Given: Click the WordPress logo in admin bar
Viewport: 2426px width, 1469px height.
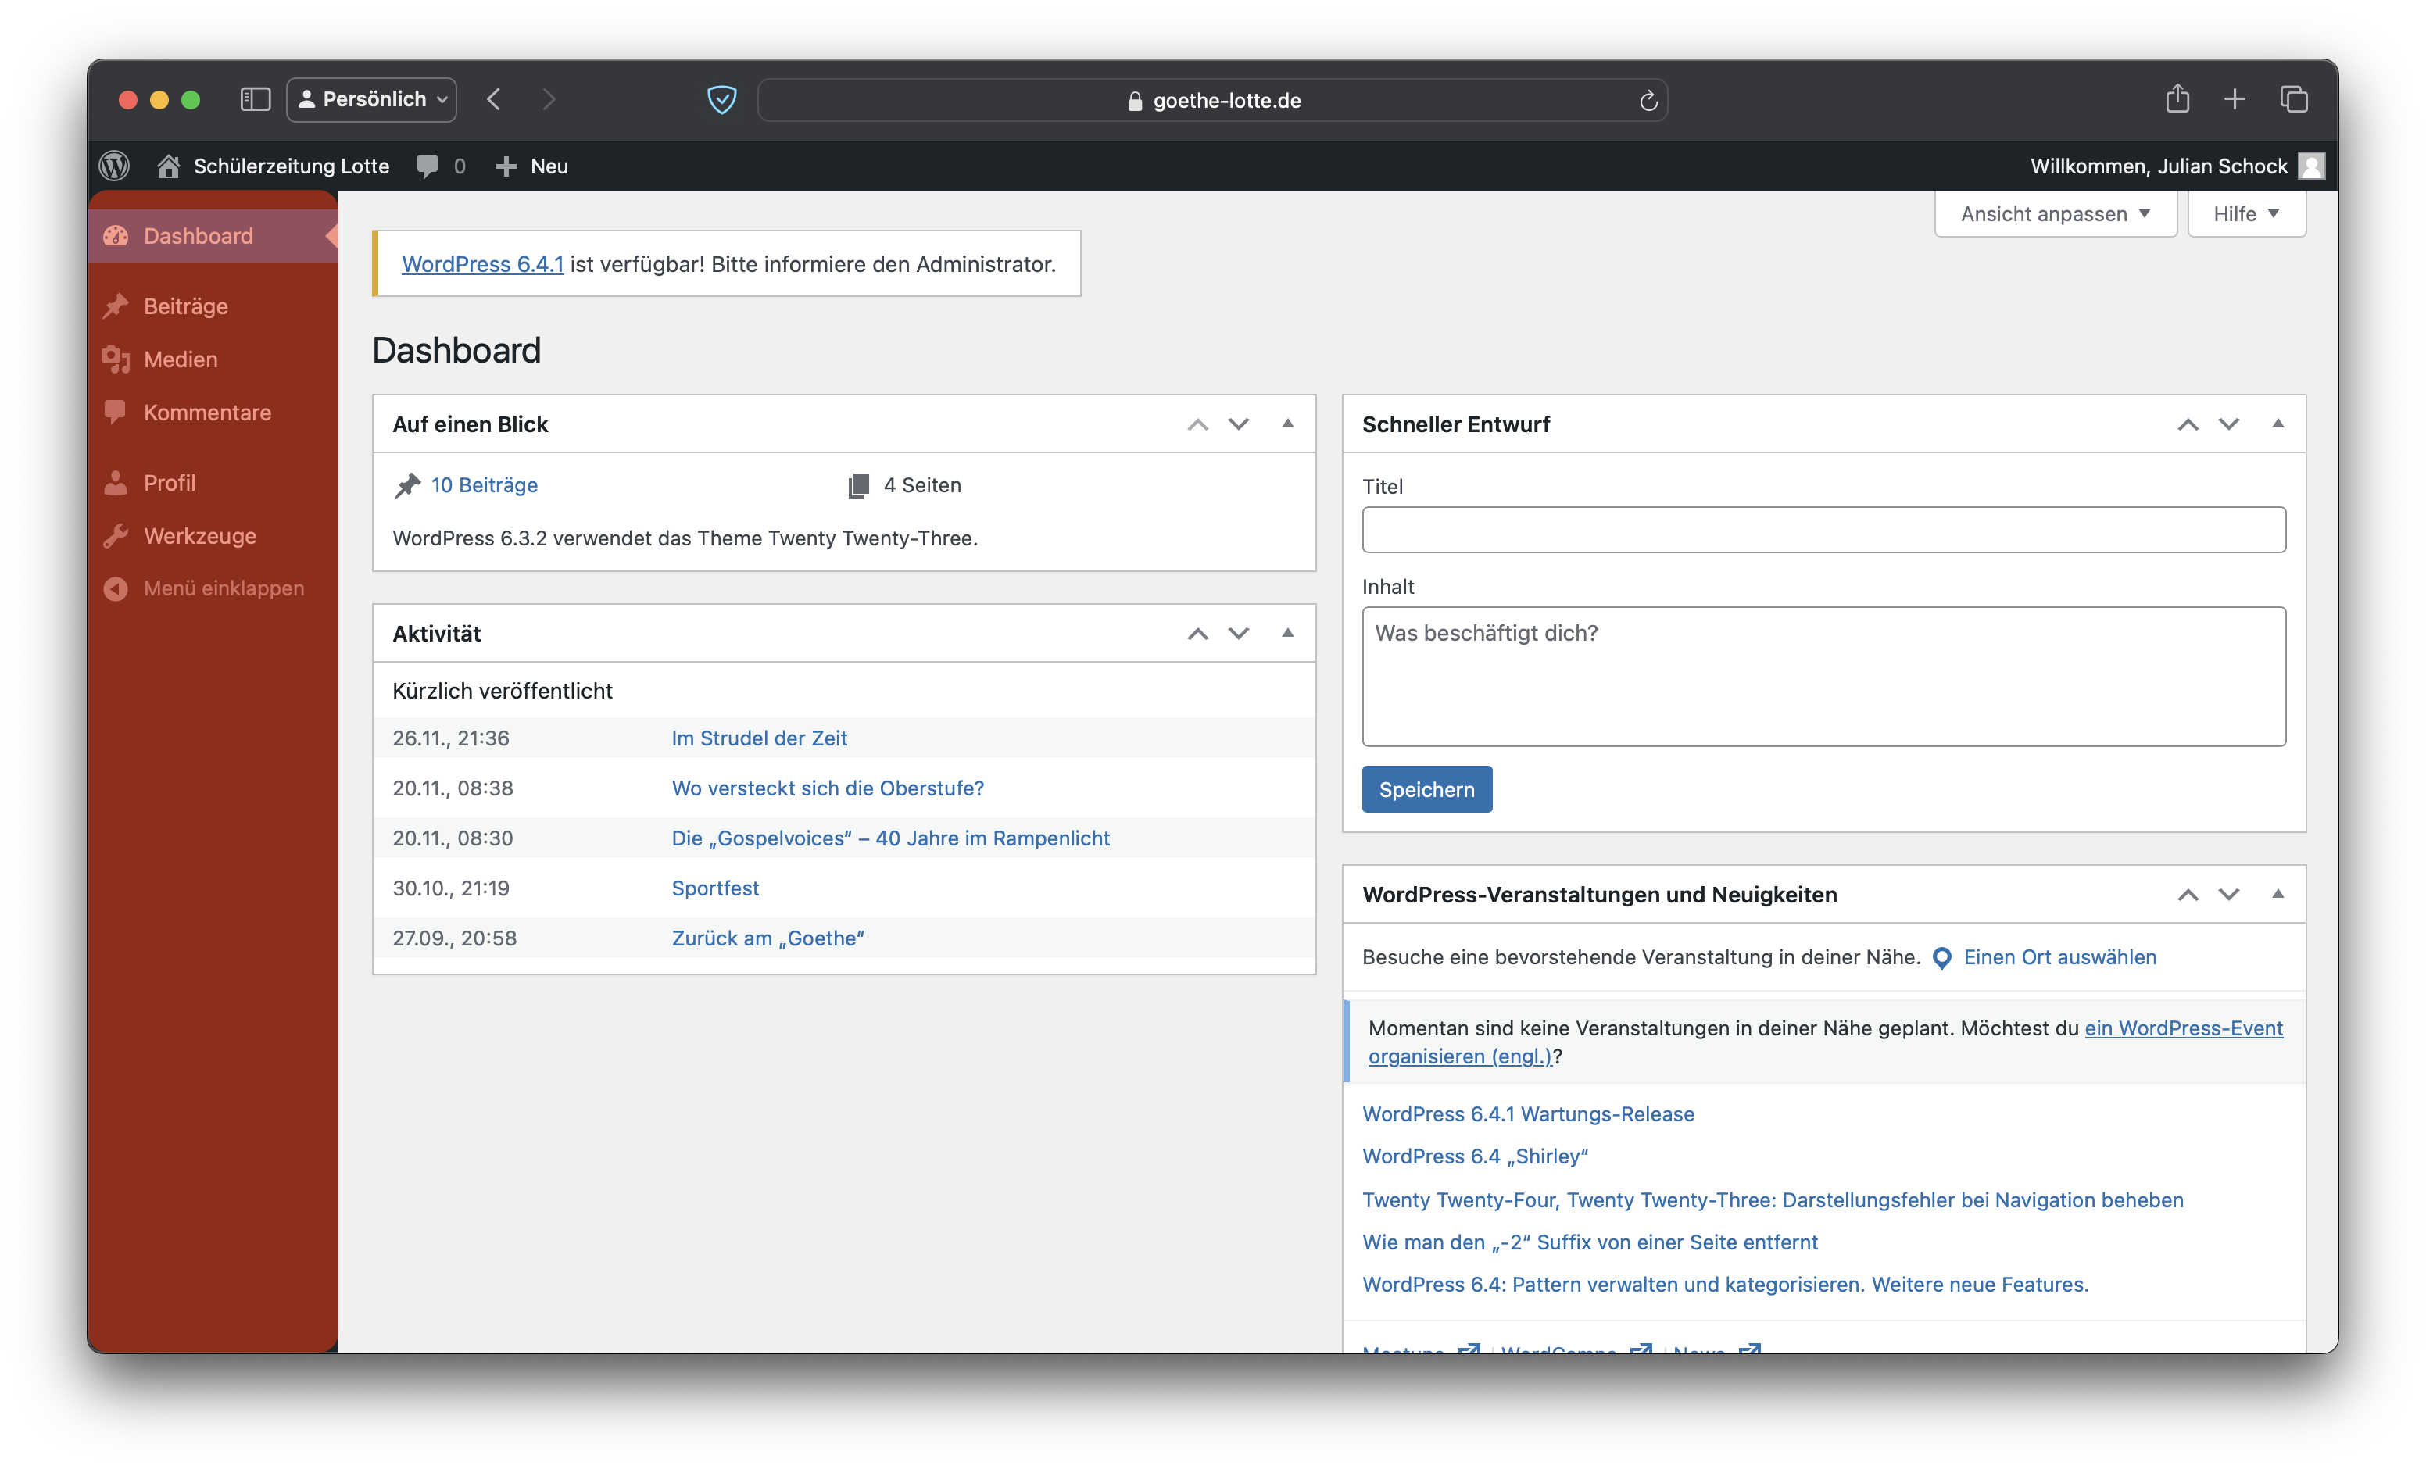Looking at the screenshot, I should click(x=114, y=166).
